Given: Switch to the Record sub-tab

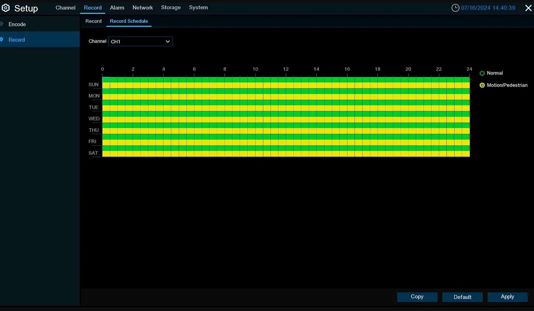Looking at the screenshot, I should [x=93, y=21].
